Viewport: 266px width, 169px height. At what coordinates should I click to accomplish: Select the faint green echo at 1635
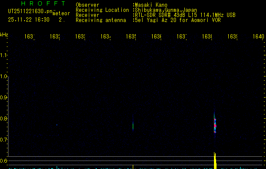click(133, 125)
